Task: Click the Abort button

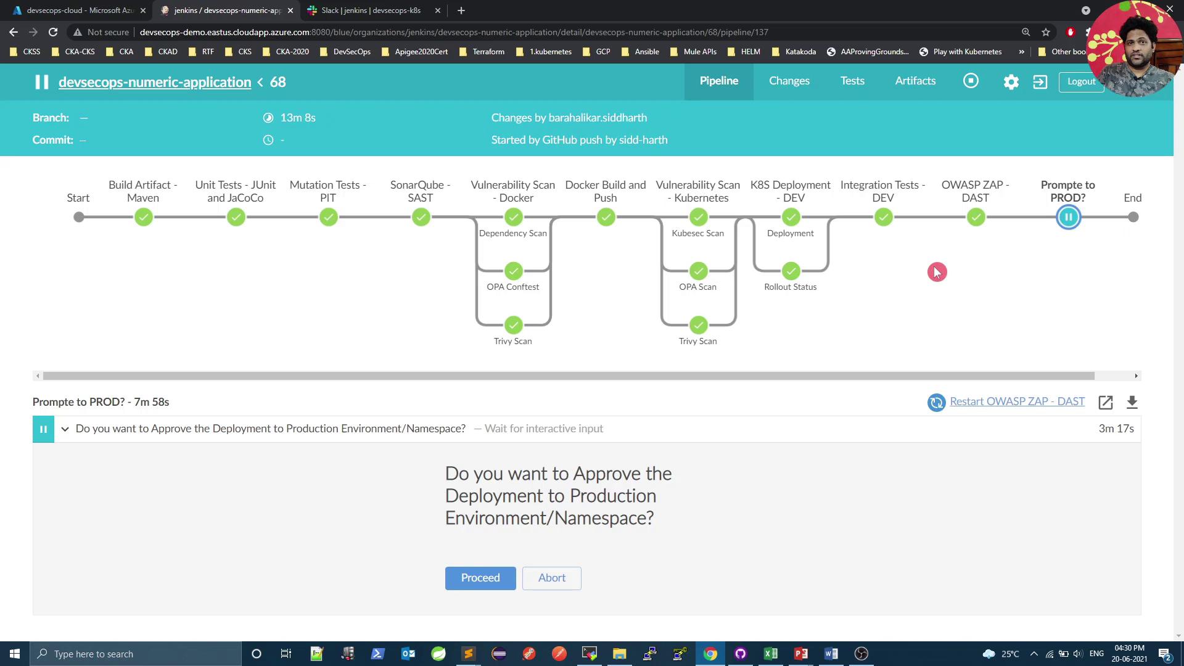Action: point(551,578)
